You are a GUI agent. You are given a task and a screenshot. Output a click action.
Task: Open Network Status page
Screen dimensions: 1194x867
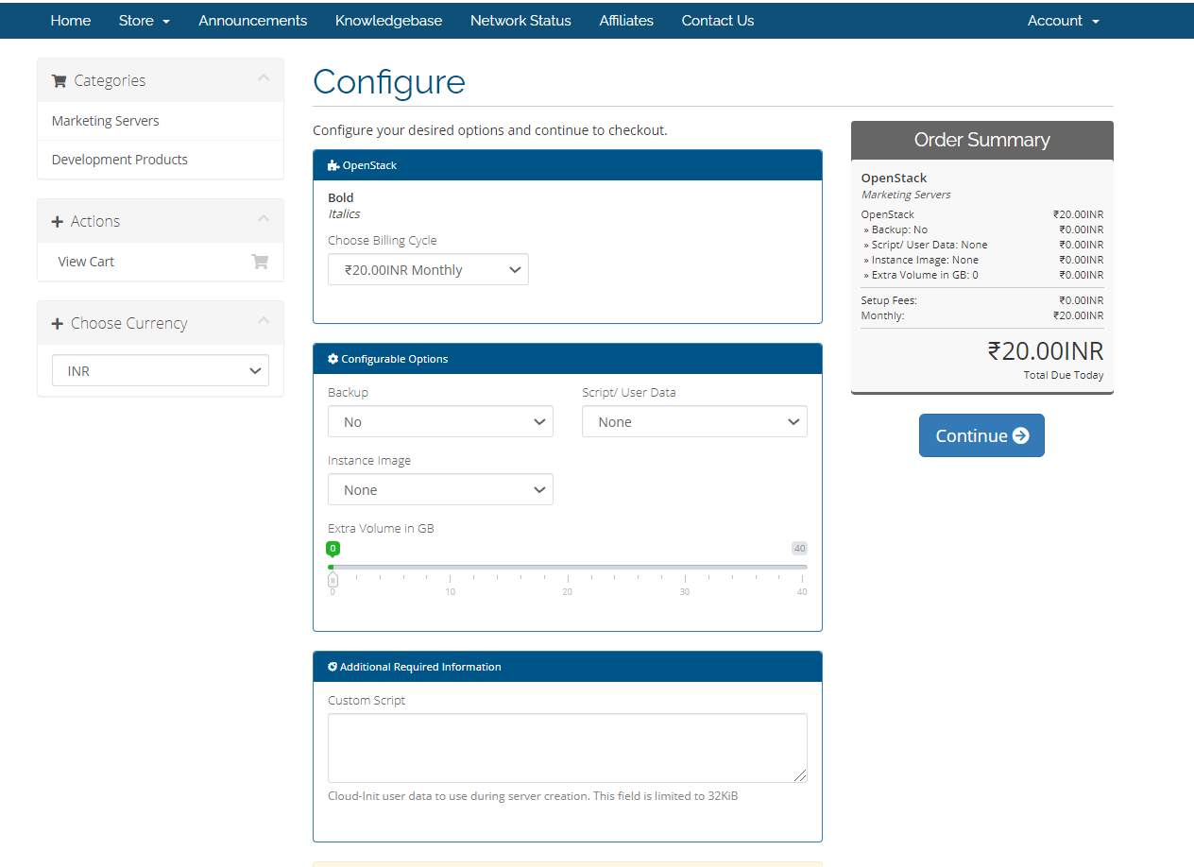(520, 21)
